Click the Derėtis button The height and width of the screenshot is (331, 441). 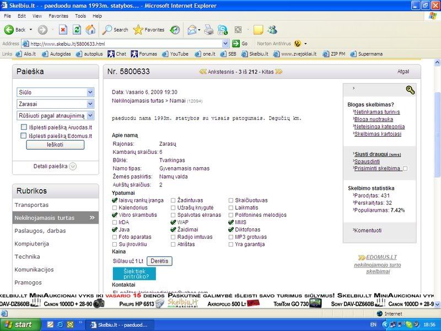159,261
